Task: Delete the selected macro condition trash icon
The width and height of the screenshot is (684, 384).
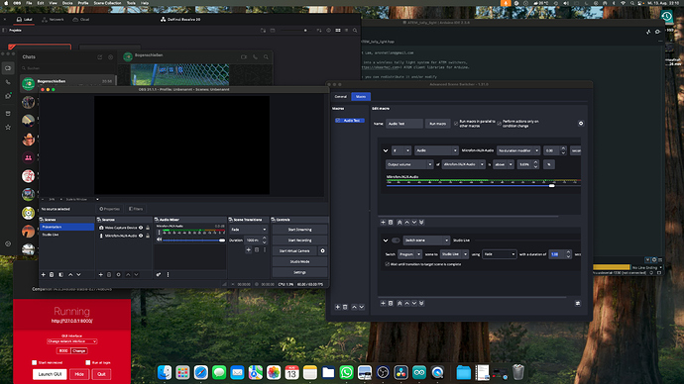Action: [391, 222]
